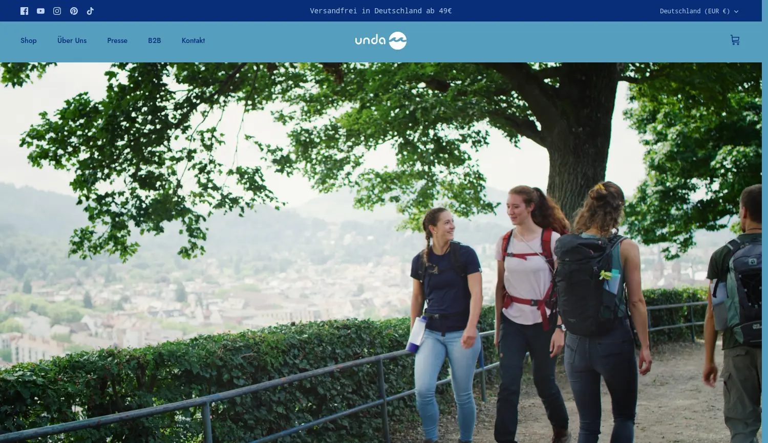768x443 pixels.
Task: Visit the Instagram profile
Action: click(57, 11)
